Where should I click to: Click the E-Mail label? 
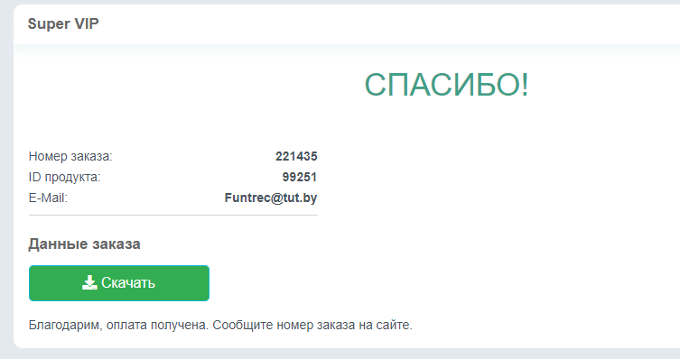pyautogui.click(x=48, y=198)
